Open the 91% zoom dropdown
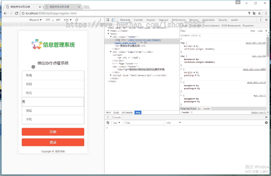The image size is (271, 176). [68, 20]
